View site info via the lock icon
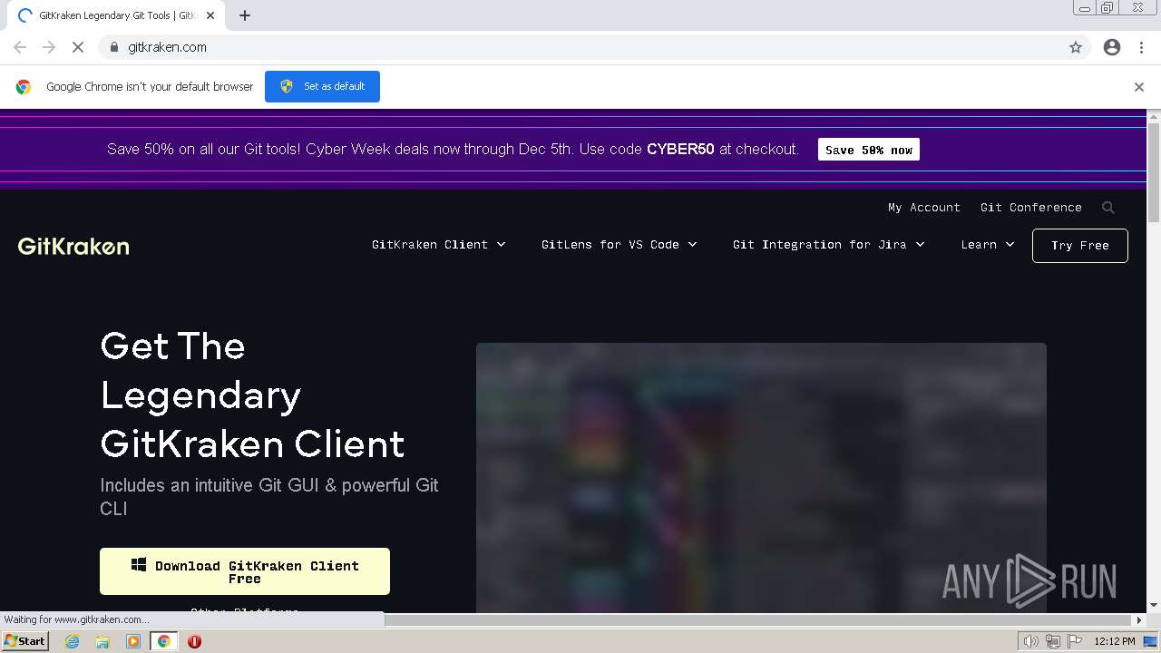Viewport: 1161px width, 653px height. (x=113, y=47)
